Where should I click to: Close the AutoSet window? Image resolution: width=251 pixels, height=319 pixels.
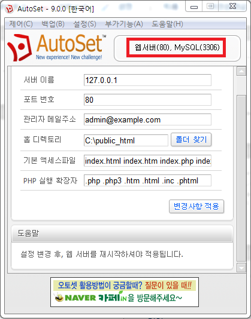pyautogui.click(x=232, y=7)
